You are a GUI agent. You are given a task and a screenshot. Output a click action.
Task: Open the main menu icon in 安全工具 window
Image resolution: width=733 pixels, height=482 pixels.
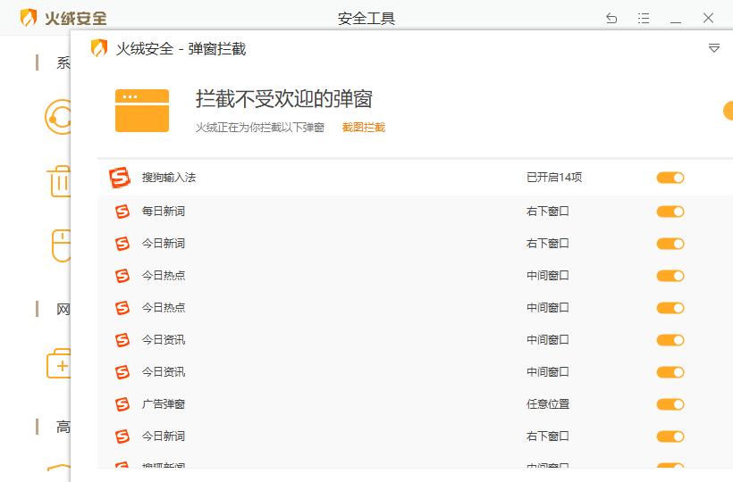pyautogui.click(x=644, y=18)
